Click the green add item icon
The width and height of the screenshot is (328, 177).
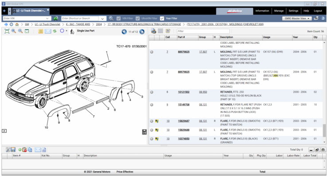pos(20,150)
